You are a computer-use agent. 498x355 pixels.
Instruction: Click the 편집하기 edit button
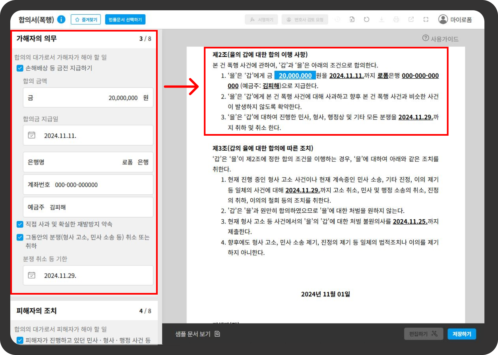[423, 334]
